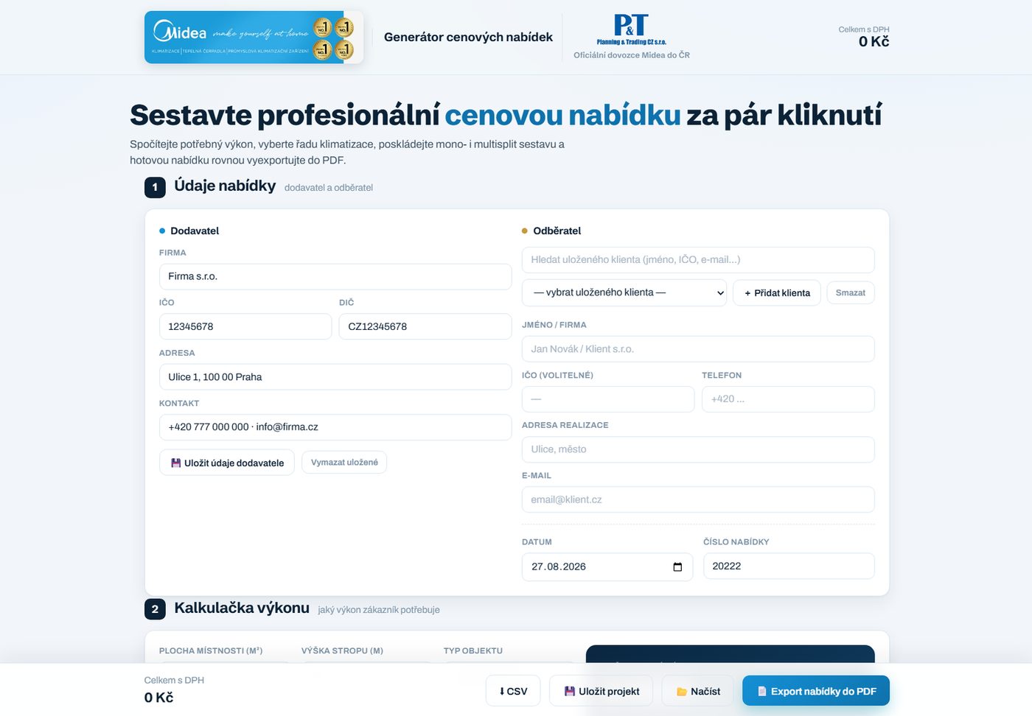Click the Uložit projekt button
1032x716 pixels.
pos(601,691)
